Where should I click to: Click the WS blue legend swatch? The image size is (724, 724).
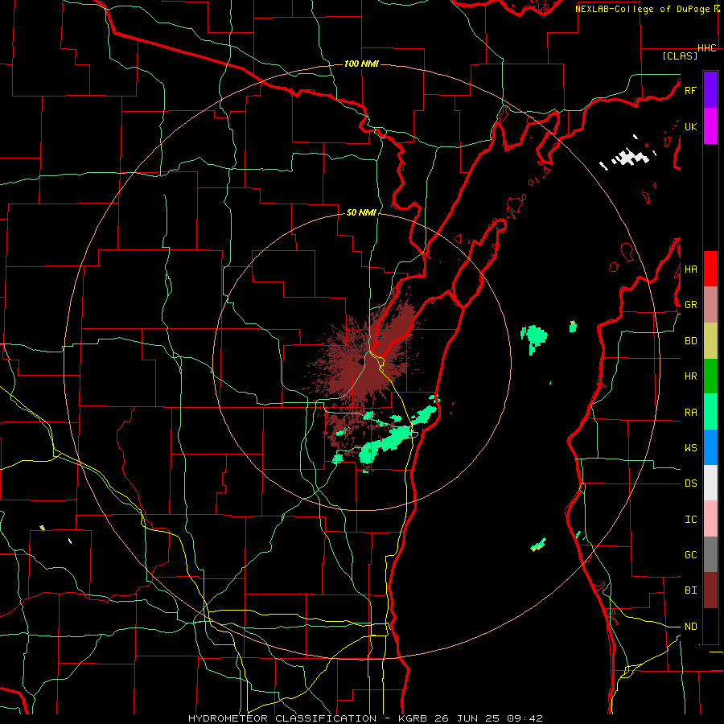click(x=710, y=447)
